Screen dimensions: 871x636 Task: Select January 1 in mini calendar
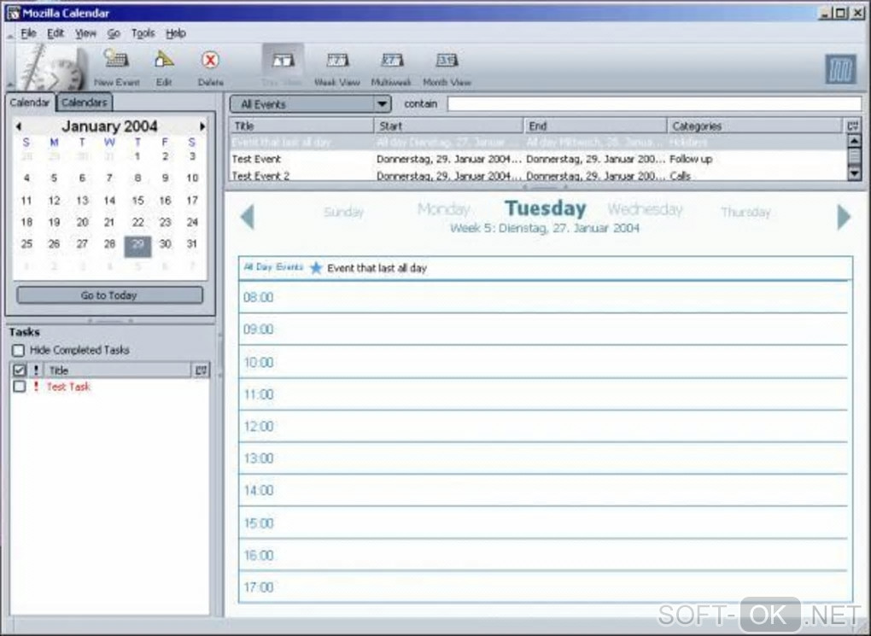(137, 156)
